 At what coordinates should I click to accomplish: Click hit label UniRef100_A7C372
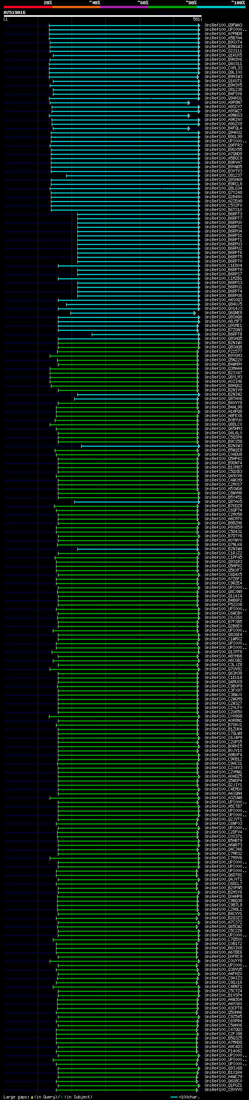click(x=223, y=922)
